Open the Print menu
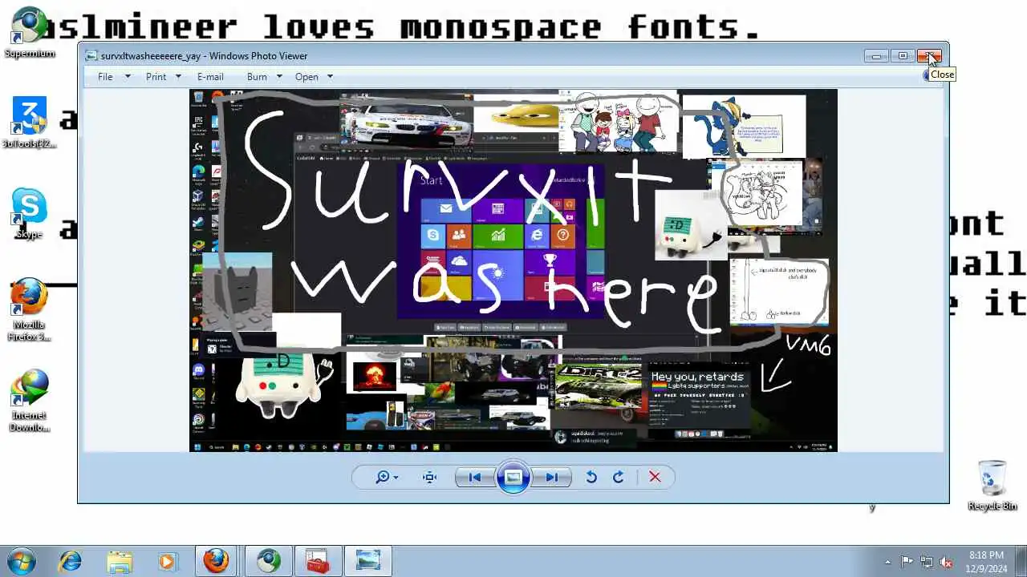The height and width of the screenshot is (577, 1027). click(156, 77)
